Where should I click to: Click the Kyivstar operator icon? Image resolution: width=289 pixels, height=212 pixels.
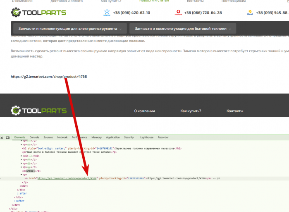tap(107, 12)
